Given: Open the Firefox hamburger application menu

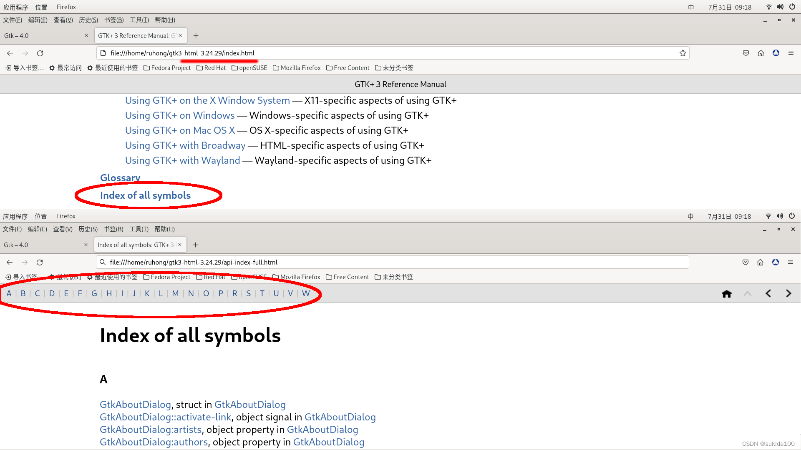Looking at the screenshot, I should (791, 53).
